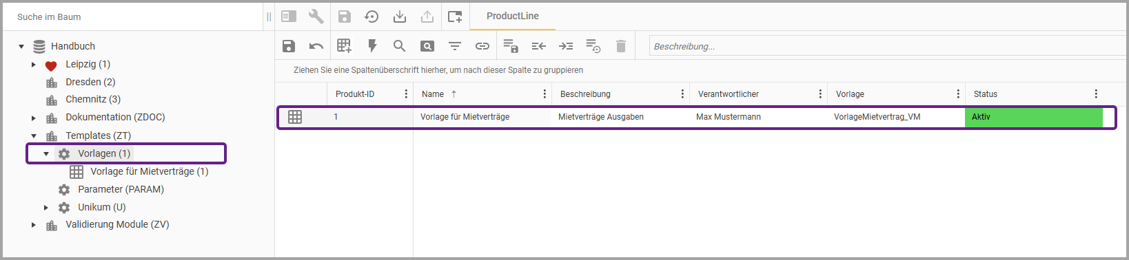Collapse the Templates (ZT) node

click(34, 136)
